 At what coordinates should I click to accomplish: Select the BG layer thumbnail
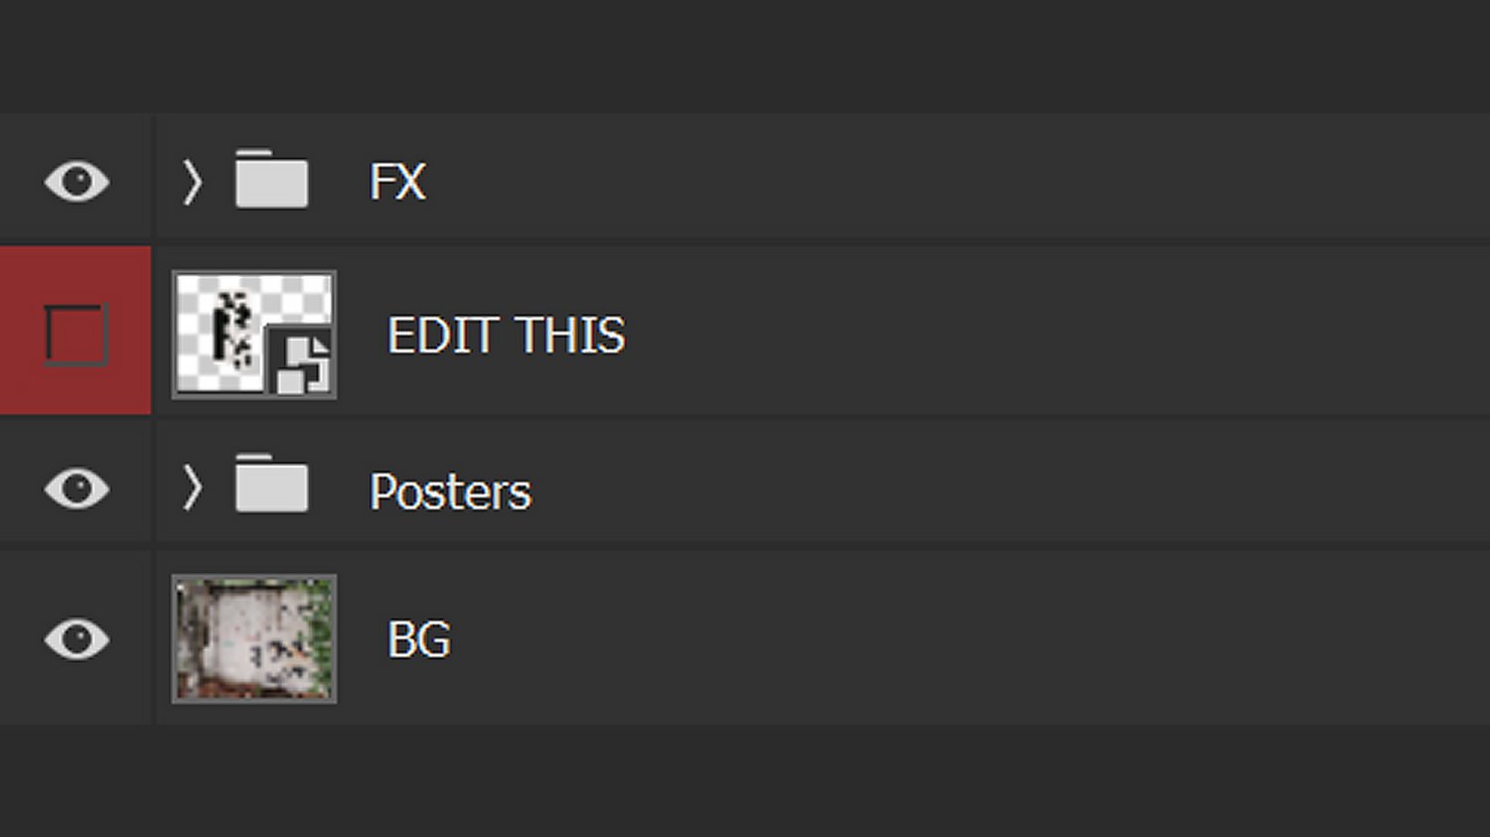[x=254, y=639]
